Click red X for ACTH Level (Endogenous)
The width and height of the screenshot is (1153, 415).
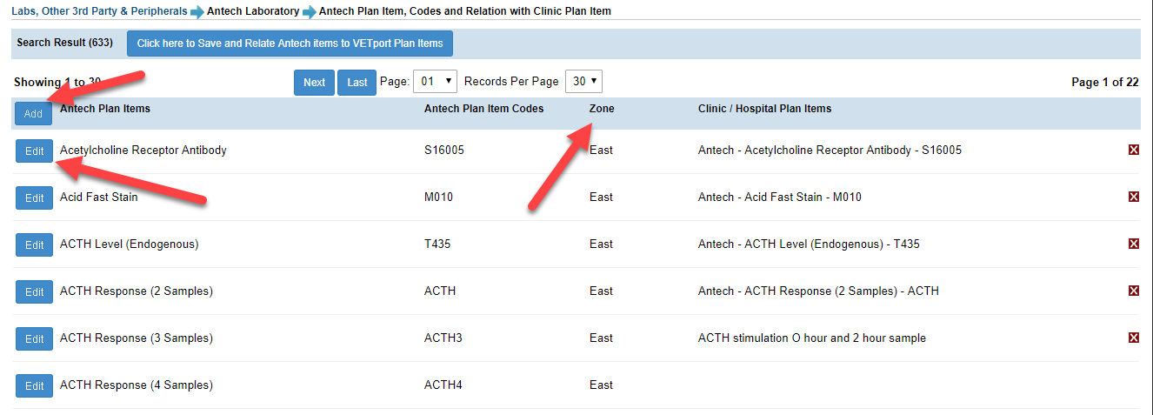[1133, 244]
